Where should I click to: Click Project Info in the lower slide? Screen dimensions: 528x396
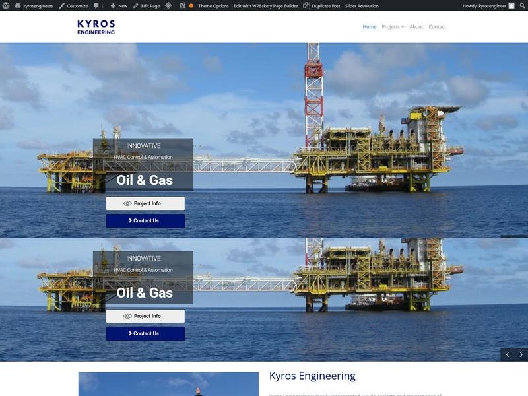tap(145, 316)
